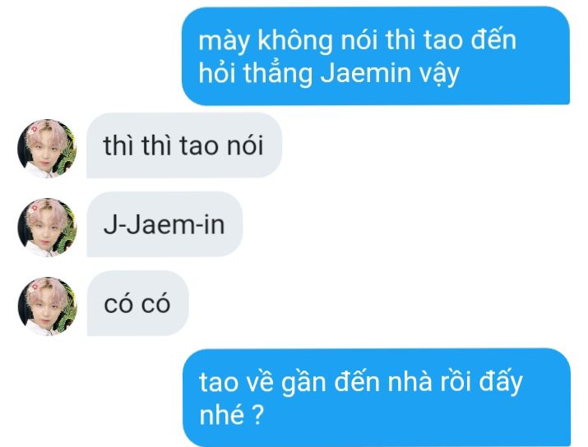Screen dimensions: 588x447
Task: Select blue bubble "tao về gần đến nhà"
Action: (377, 398)
